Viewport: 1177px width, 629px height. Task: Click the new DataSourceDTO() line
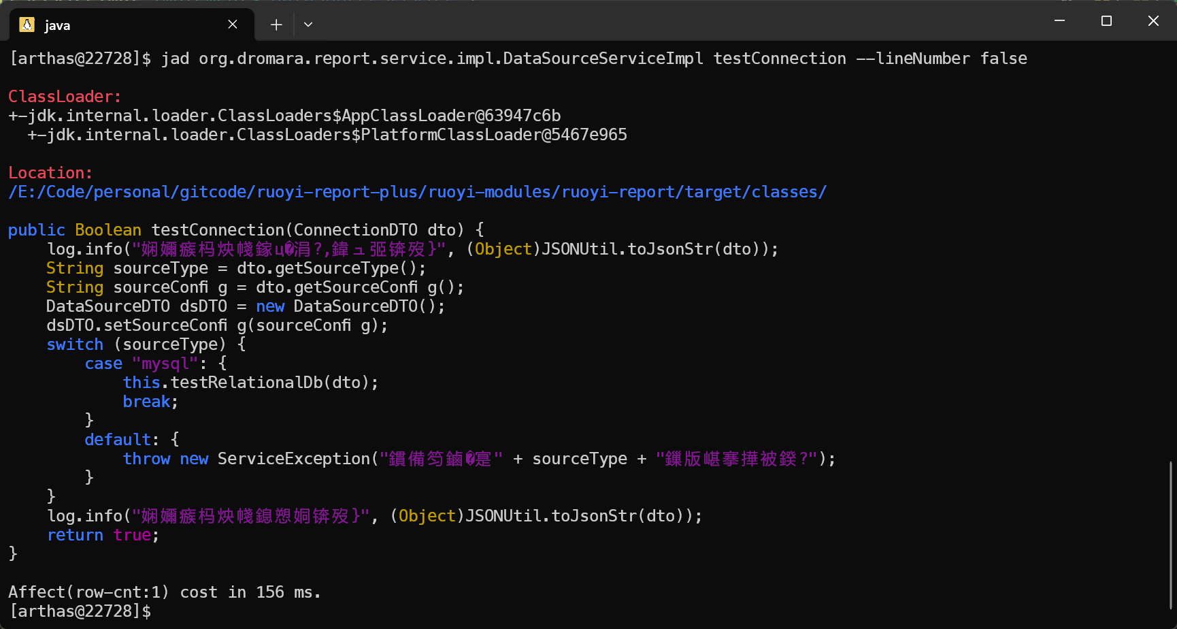(246, 306)
